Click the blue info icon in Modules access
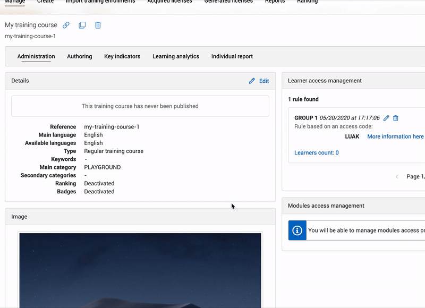The height and width of the screenshot is (308, 425). tap(297, 230)
